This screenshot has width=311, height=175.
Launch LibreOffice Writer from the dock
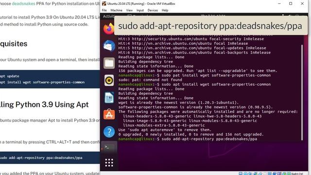[109, 98]
